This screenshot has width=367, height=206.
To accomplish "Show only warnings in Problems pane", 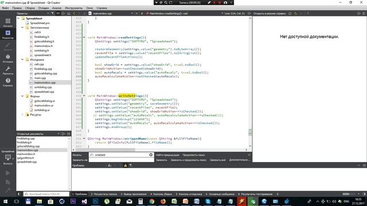I will pos(126,165).
